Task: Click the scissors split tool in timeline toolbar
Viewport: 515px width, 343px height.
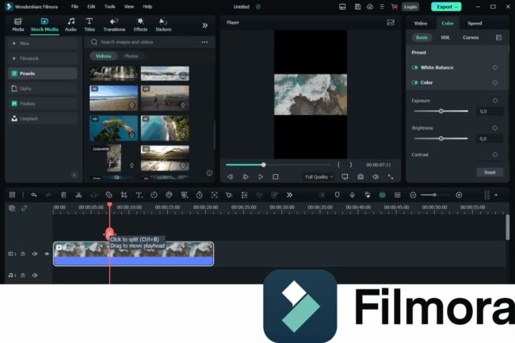Action: tap(78, 195)
